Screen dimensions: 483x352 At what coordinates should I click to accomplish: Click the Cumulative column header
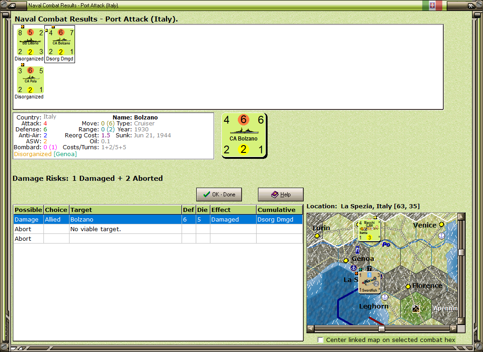(279, 210)
